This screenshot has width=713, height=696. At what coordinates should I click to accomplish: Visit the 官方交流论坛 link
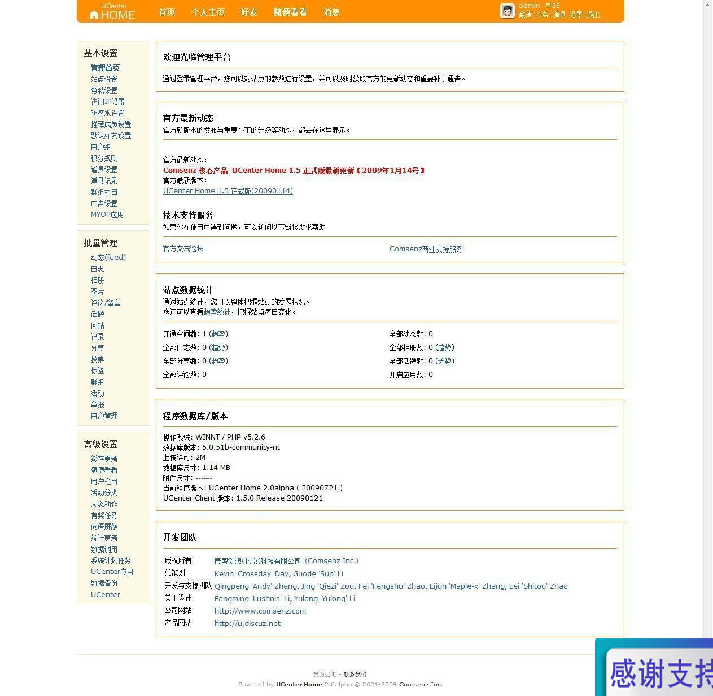[x=183, y=249]
